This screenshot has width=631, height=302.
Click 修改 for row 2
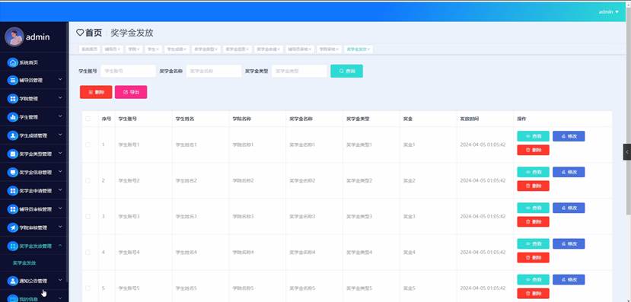point(569,172)
